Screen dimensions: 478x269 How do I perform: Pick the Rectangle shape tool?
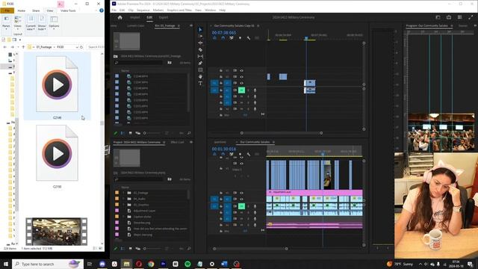(200, 69)
